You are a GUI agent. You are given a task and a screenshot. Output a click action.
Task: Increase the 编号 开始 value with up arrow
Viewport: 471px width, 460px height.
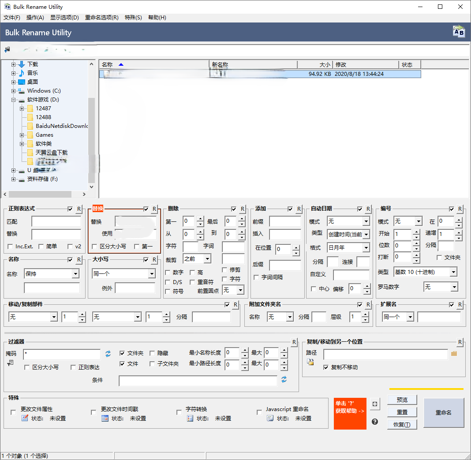point(416,232)
